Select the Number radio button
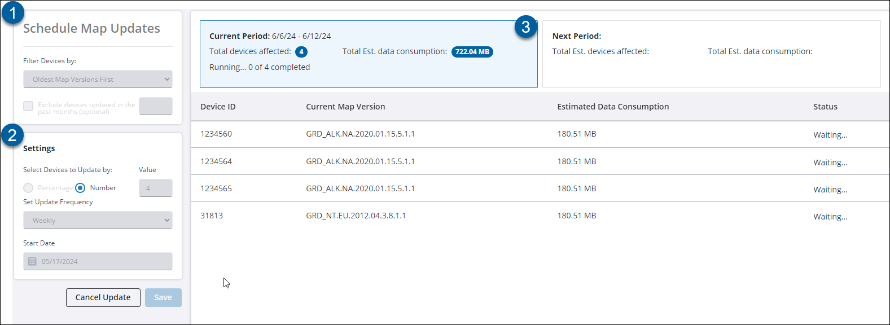 [80, 188]
